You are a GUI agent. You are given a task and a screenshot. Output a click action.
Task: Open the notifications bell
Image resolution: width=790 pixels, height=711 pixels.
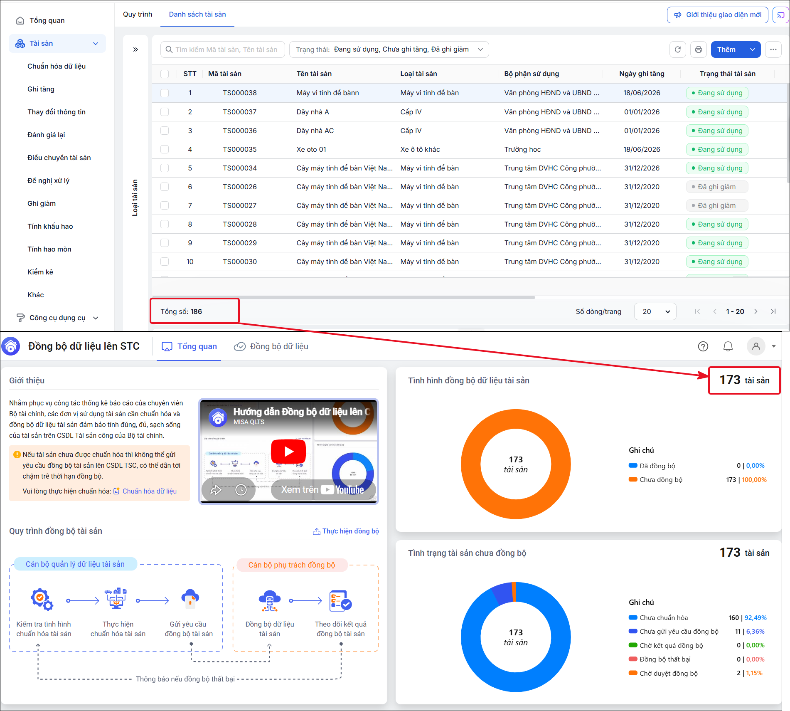click(728, 346)
